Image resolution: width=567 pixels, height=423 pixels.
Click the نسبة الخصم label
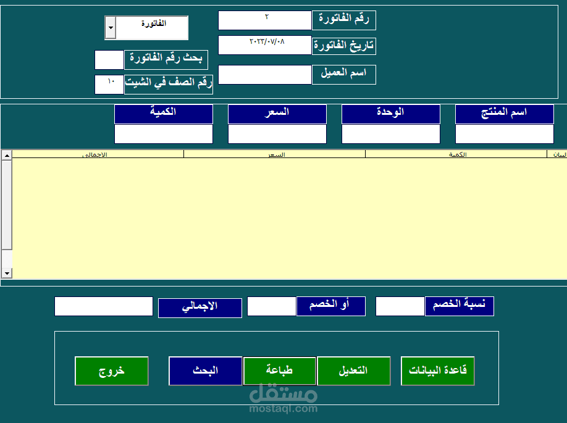click(460, 306)
